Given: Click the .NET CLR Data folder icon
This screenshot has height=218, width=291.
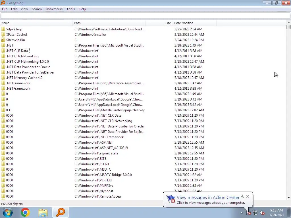Looking at the screenshot, I should pos(3,51).
